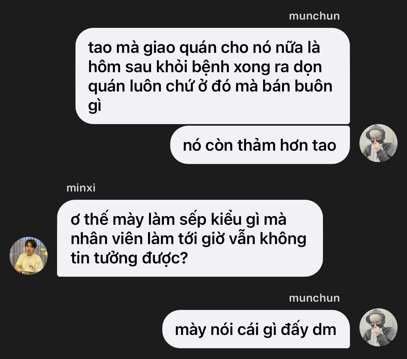Viewport: 407px width, 359px height.
Task: Select the hooded masked avatar near the bottom
Action: (x=378, y=327)
